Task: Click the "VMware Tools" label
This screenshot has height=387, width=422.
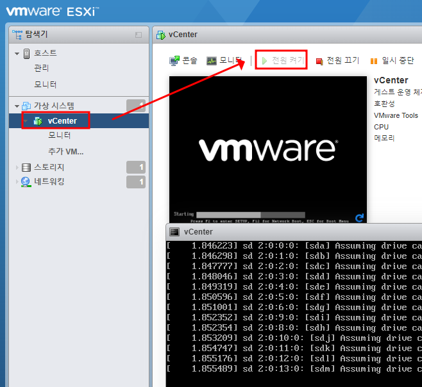Action: pyautogui.click(x=396, y=115)
